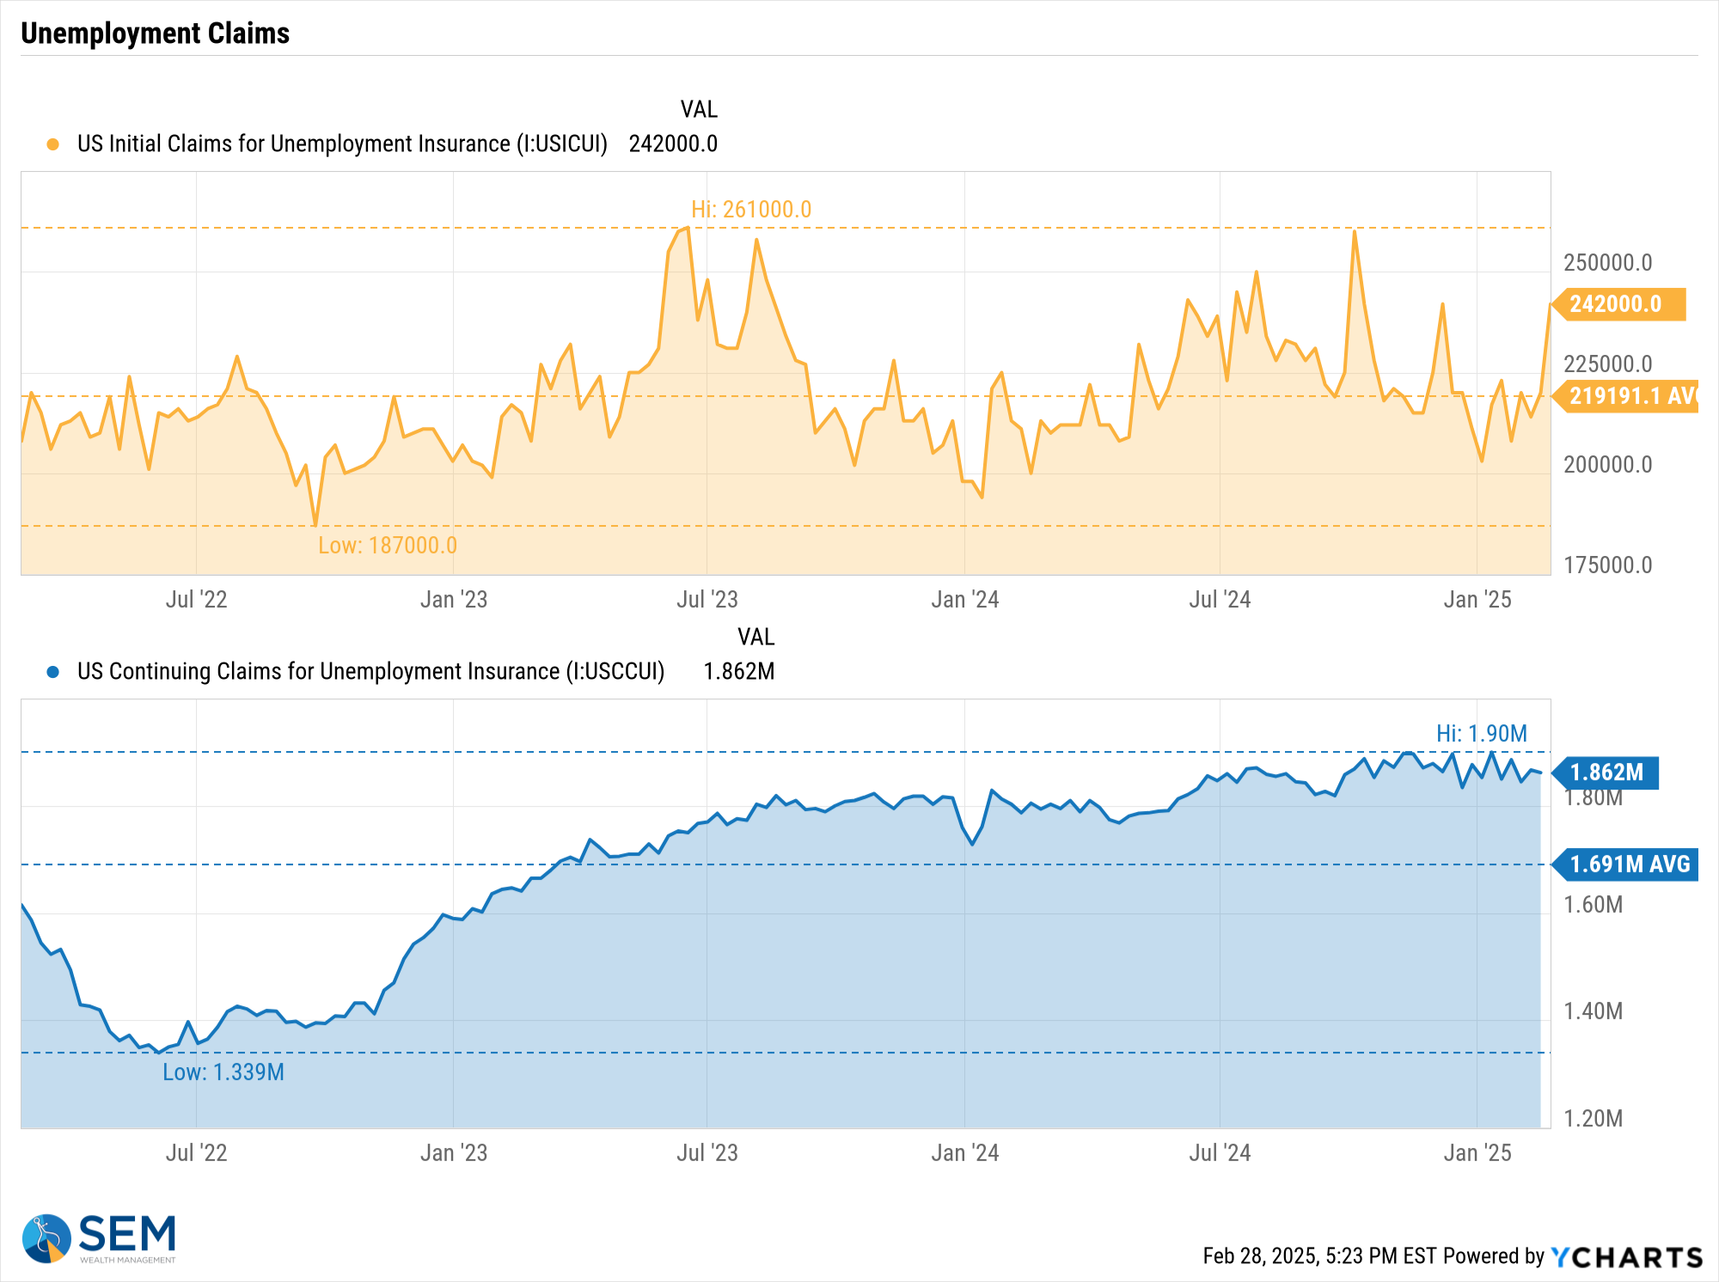1719x1282 pixels.
Task: Click the orange Initial Claims legend dot
Action: click(x=53, y=144)
